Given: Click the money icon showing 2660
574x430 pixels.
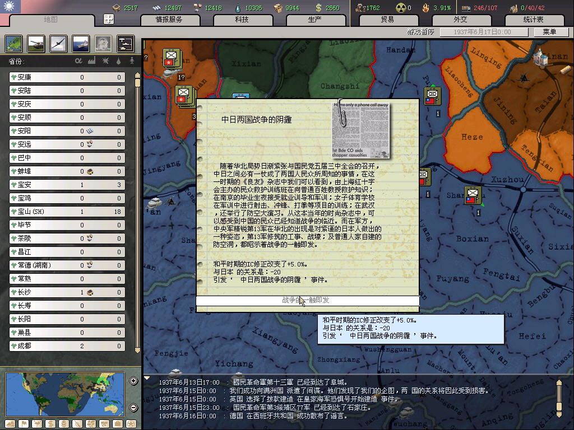Looking at the screenshot, I should tap(318, 8).
